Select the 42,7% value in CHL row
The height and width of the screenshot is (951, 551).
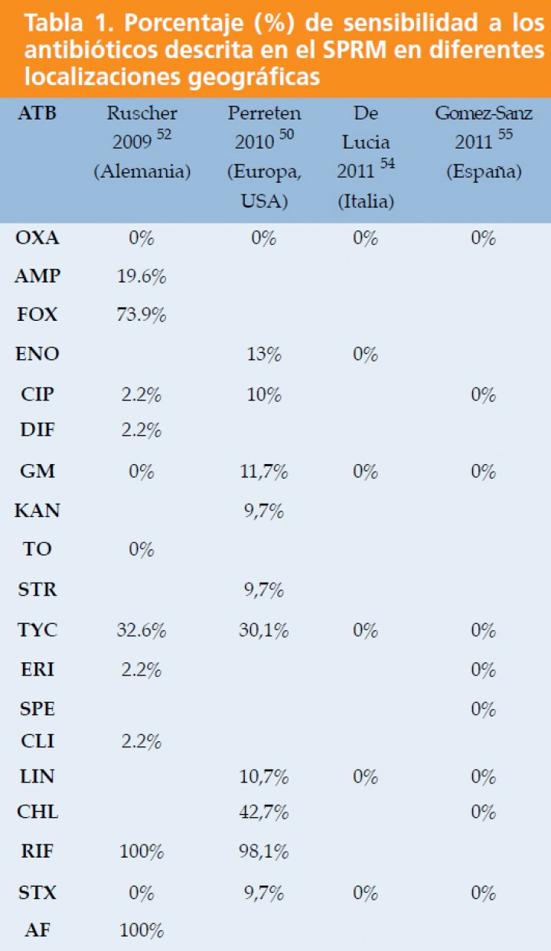click(x=262, y=812)
